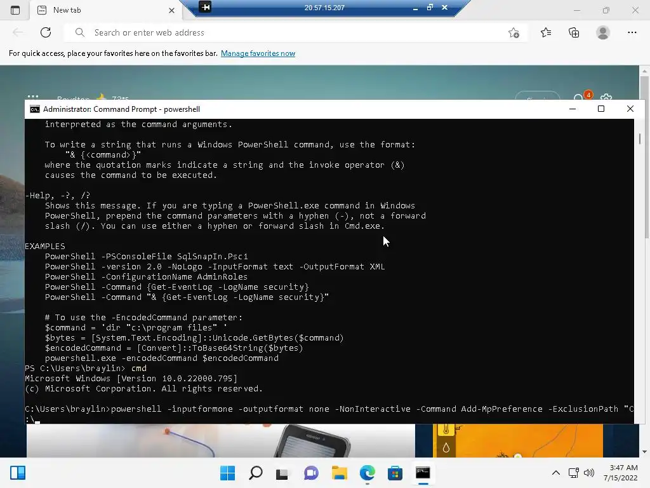650x488 pixels.
Task: Click the scroll down arrow in Edge page
Action: [x=645, y=452]
